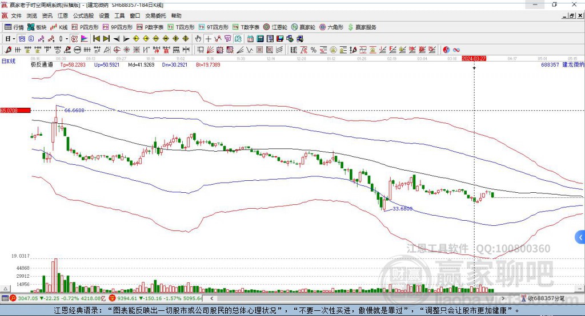The width and height of the screenshot is (585, 316).
Task: Open the 9P四方形 tool
Action: (x=118, y=27)
